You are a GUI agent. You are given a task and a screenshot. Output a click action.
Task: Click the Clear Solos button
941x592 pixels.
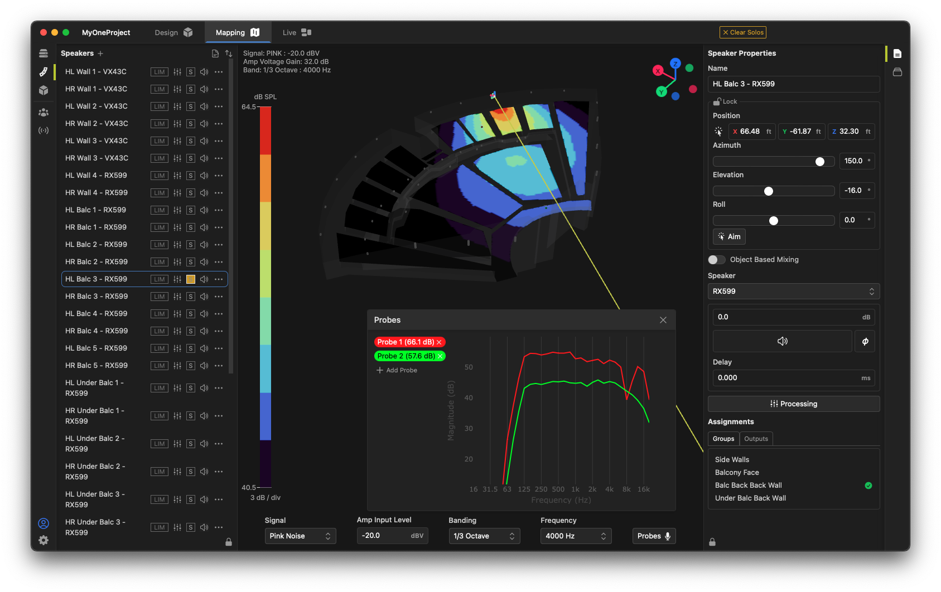coord(742,32)
